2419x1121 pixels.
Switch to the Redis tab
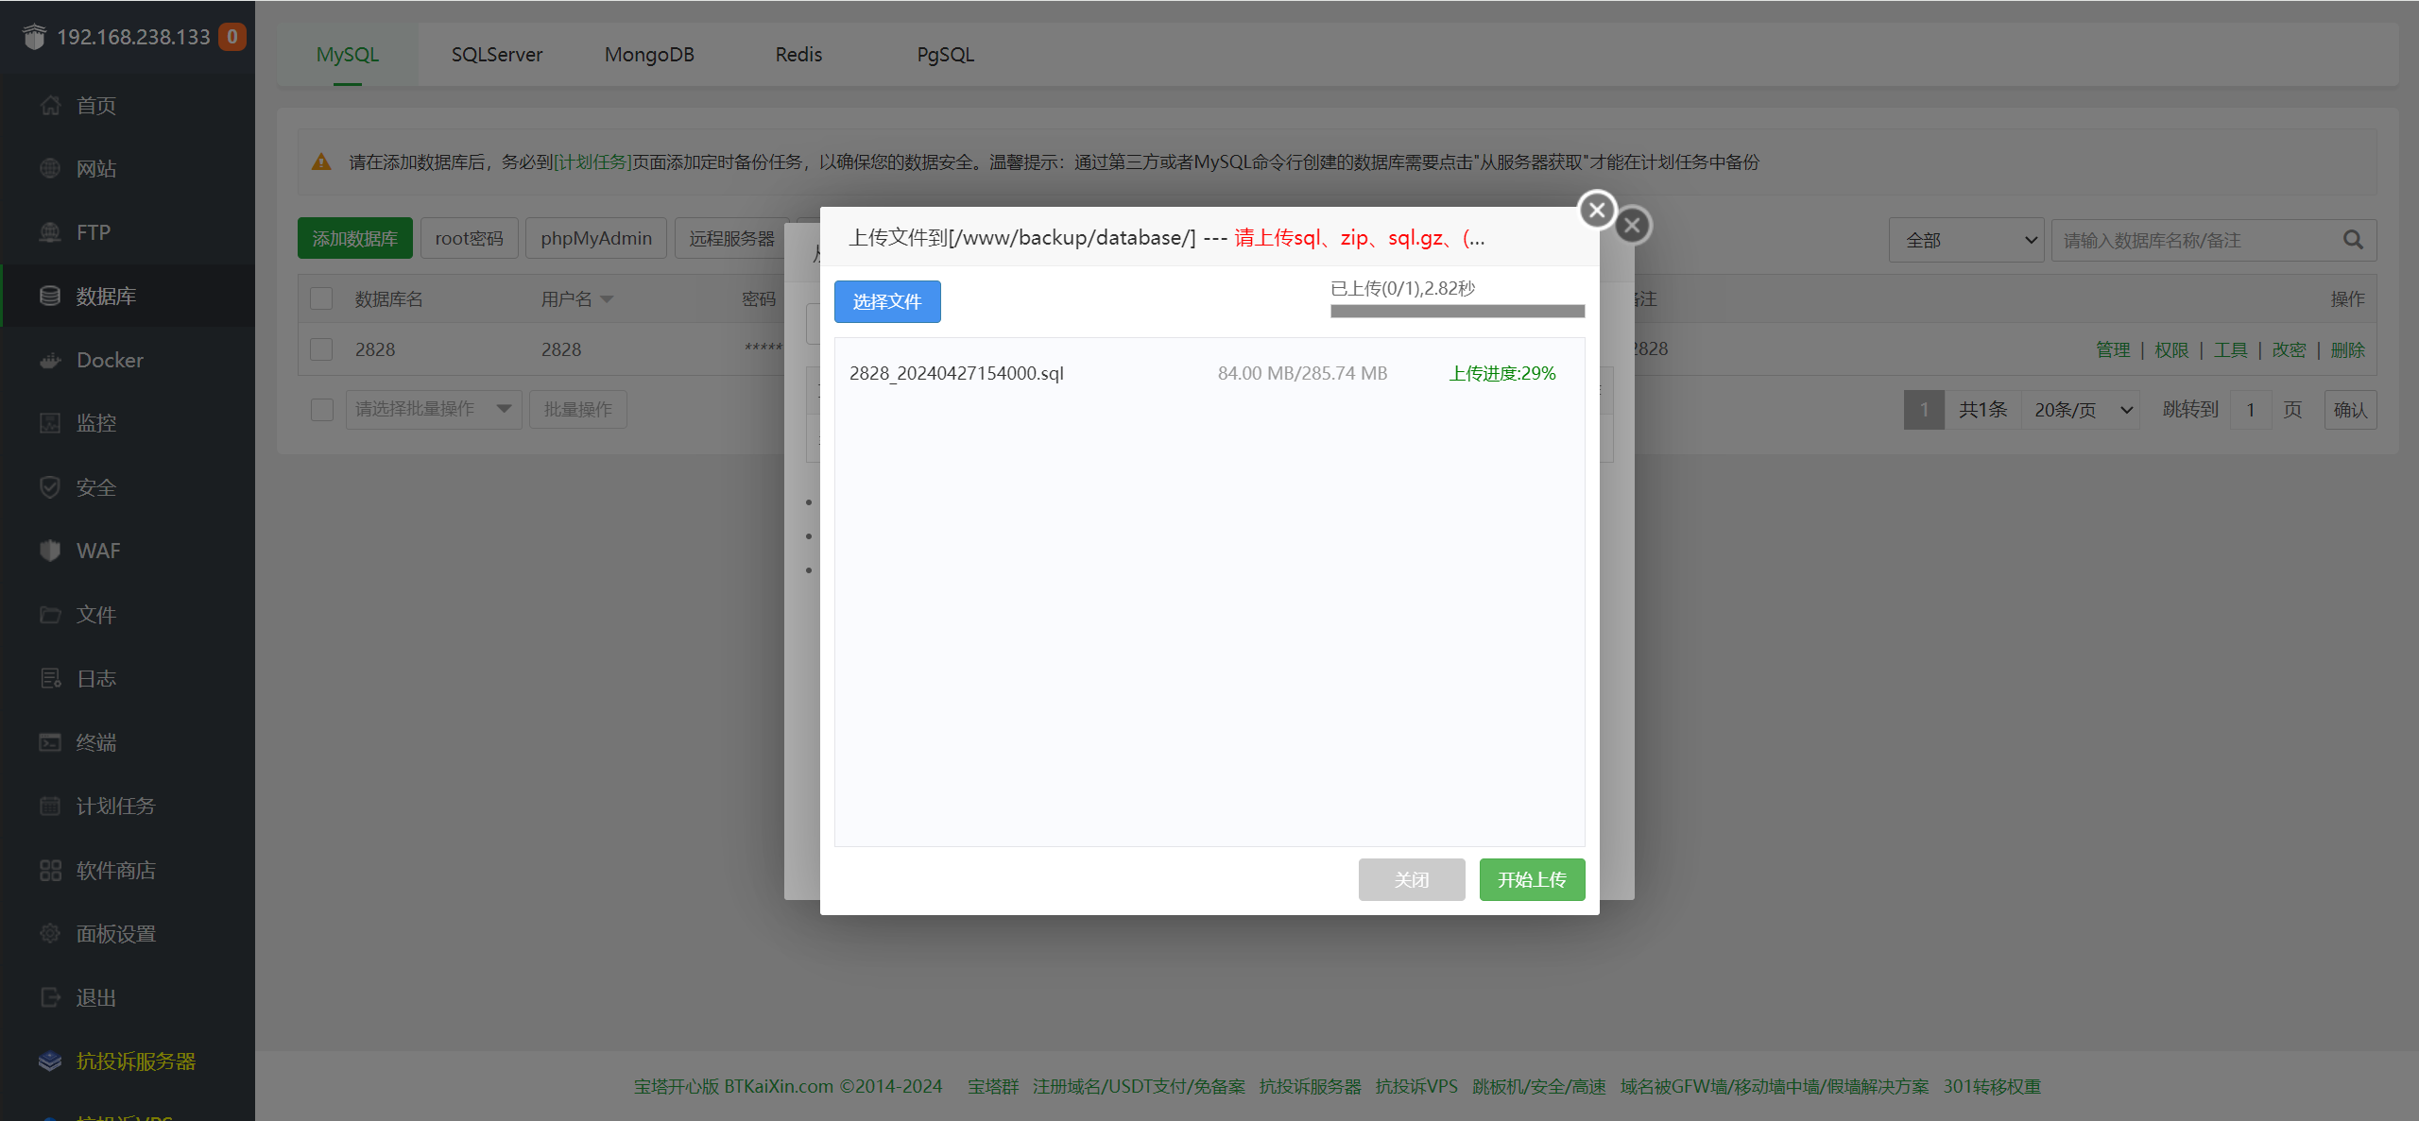[x=798, y=55]
